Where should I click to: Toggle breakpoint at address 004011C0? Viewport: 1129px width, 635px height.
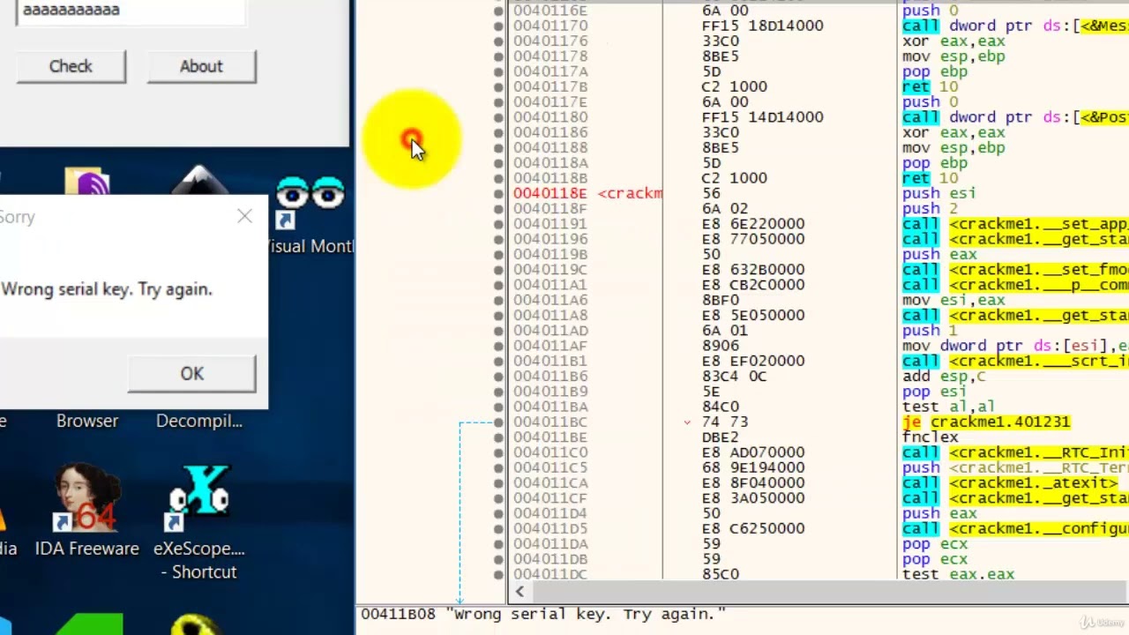[x=499, y=452]
